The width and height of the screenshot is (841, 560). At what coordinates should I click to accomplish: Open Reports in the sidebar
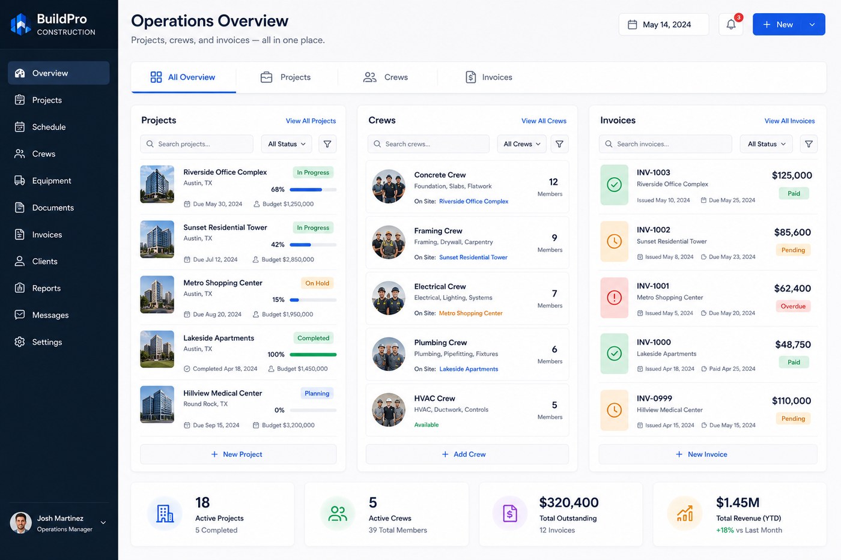tap(59, 288)
